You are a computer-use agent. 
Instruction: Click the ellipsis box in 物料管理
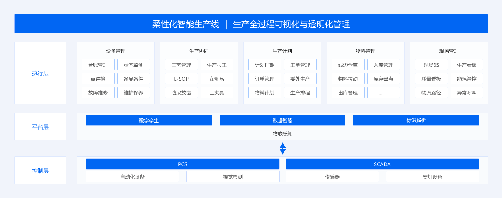[383, 93]
